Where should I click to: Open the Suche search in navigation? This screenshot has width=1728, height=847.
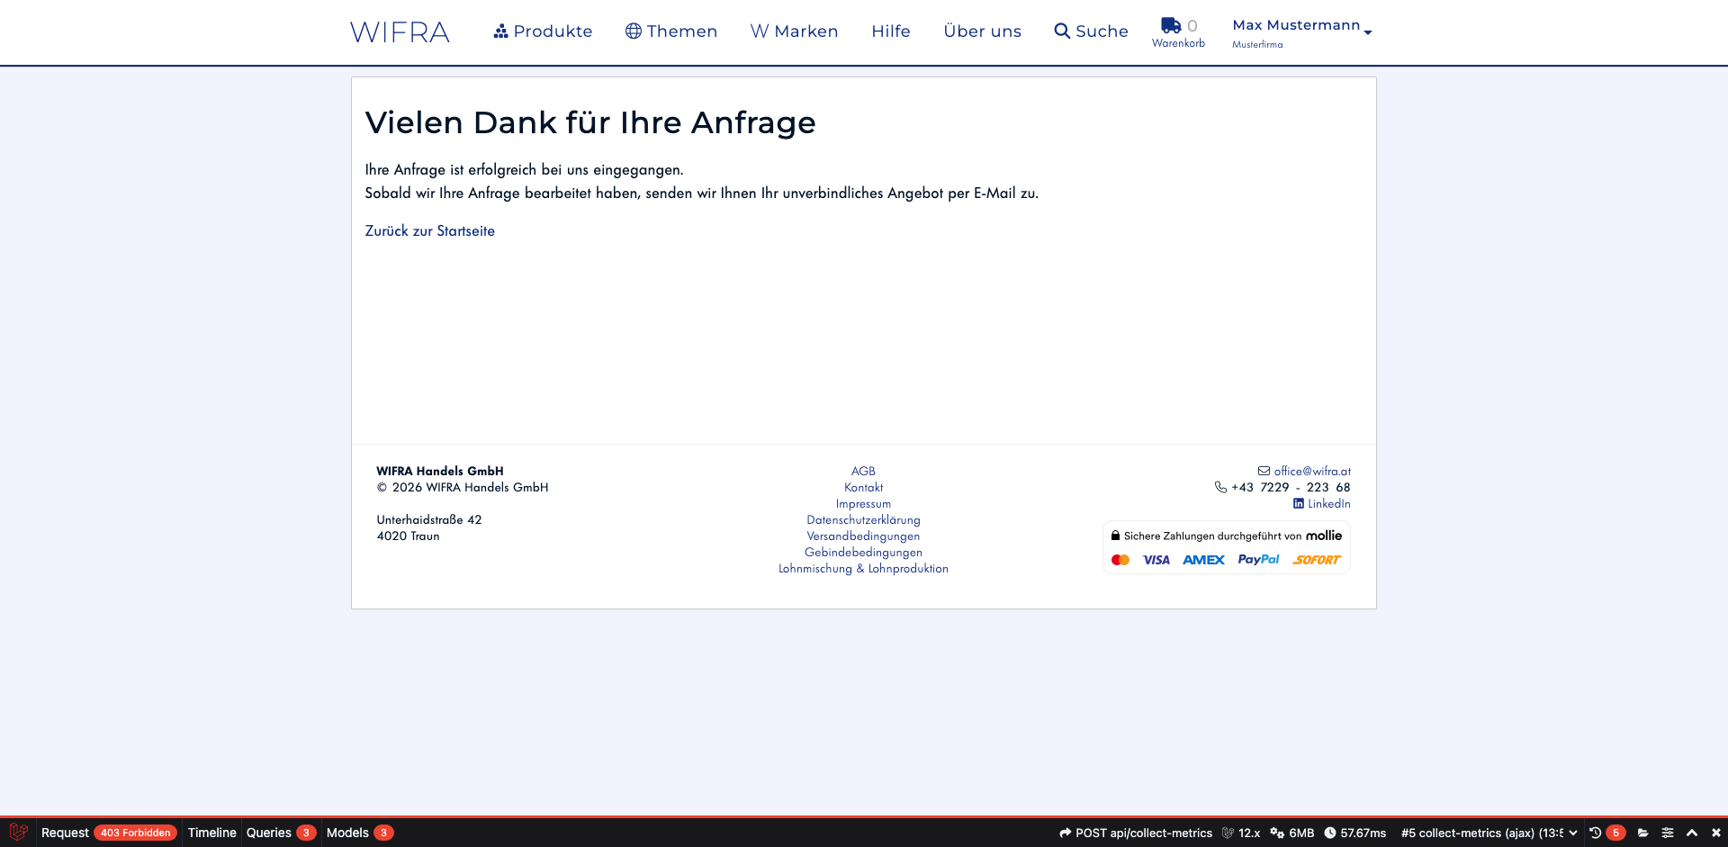click(x=1091, y=32)
